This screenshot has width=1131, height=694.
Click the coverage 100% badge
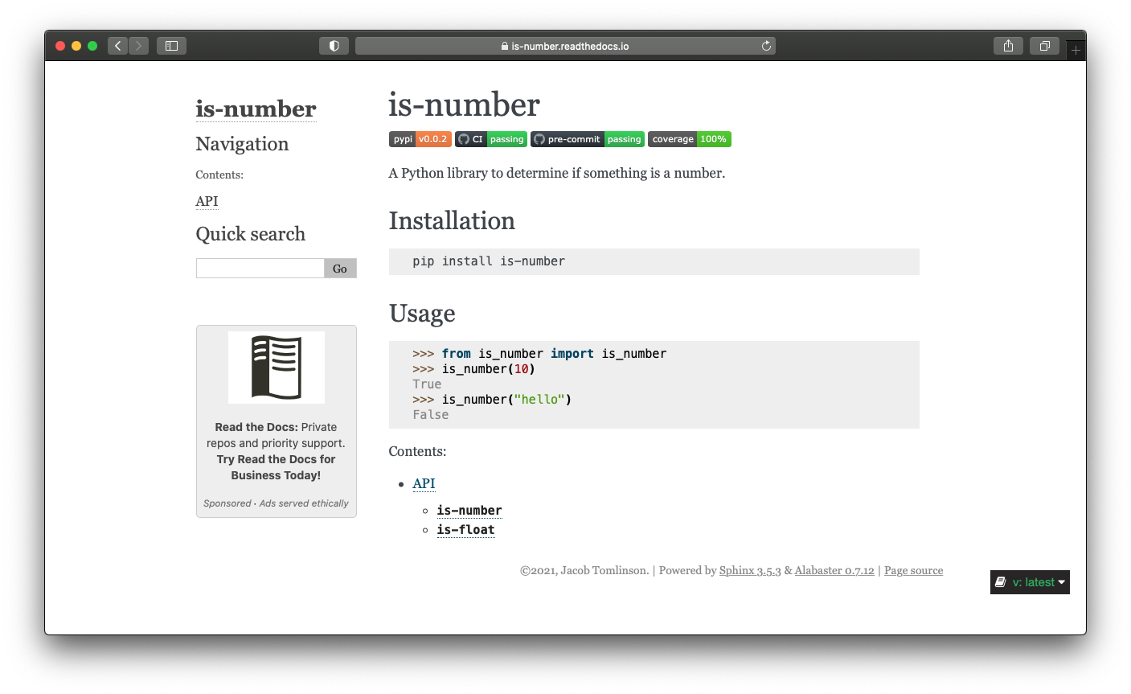[x=689, y=139]
